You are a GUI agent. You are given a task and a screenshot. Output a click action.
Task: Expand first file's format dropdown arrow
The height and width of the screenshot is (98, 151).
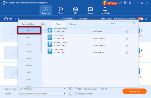[141, 30]
